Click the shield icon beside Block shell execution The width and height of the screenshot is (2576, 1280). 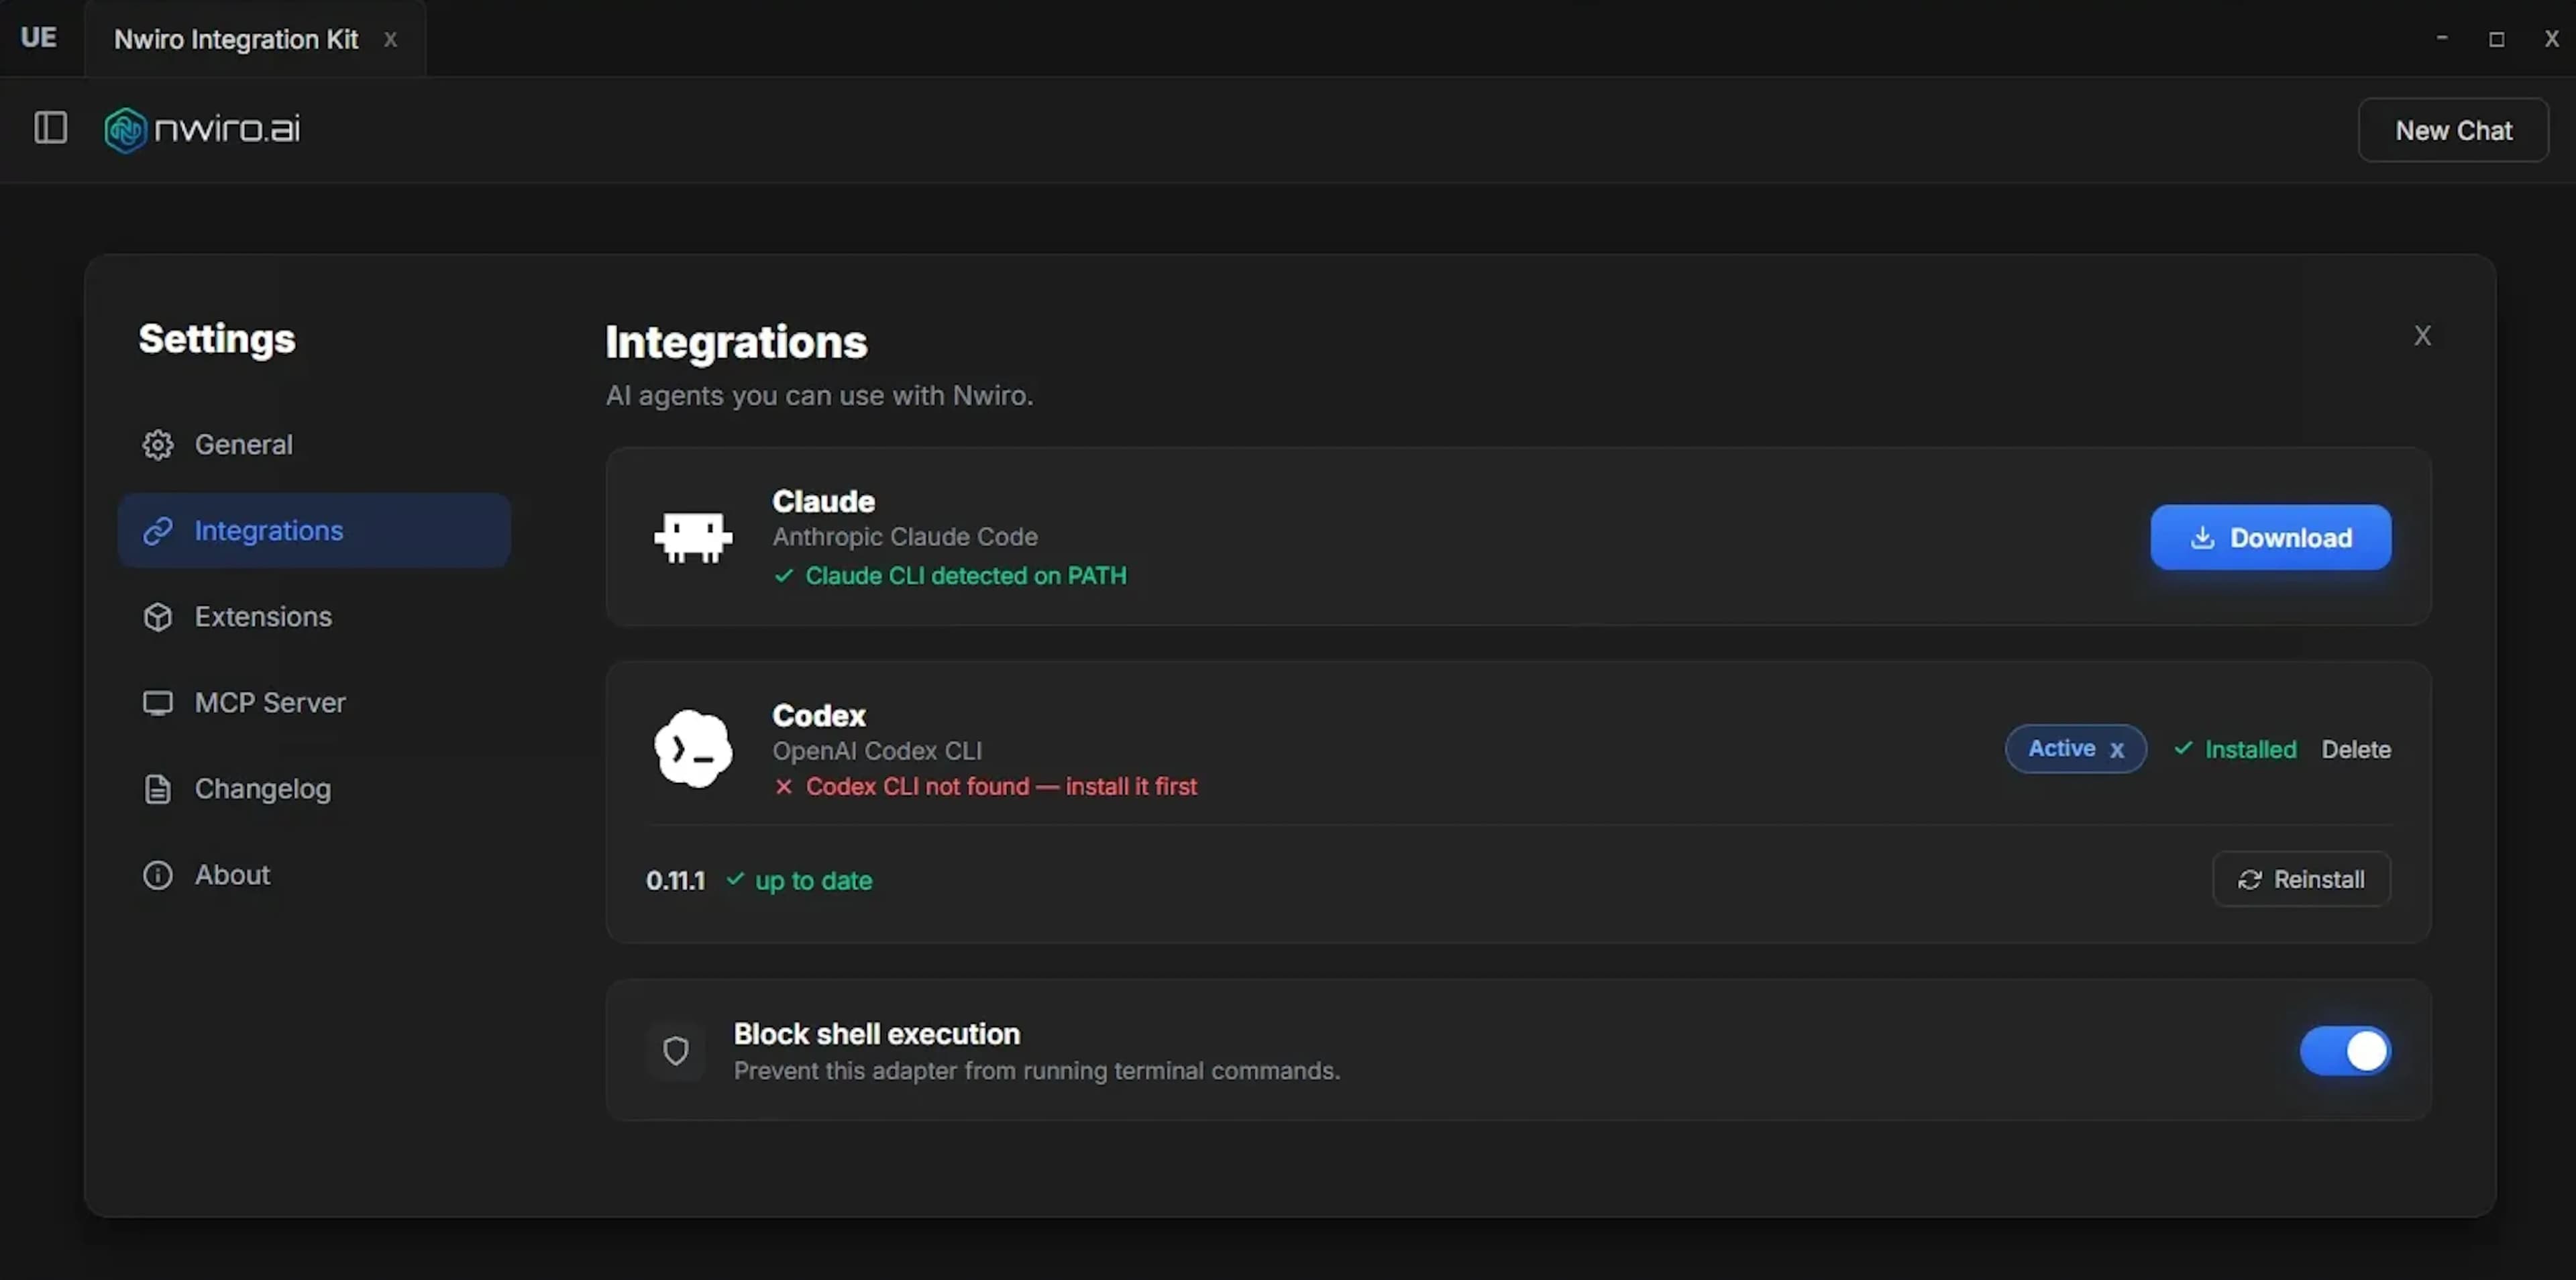(x=676, y=1051)
